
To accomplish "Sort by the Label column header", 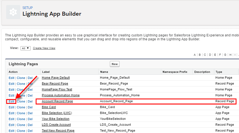I will coord(46,72).
